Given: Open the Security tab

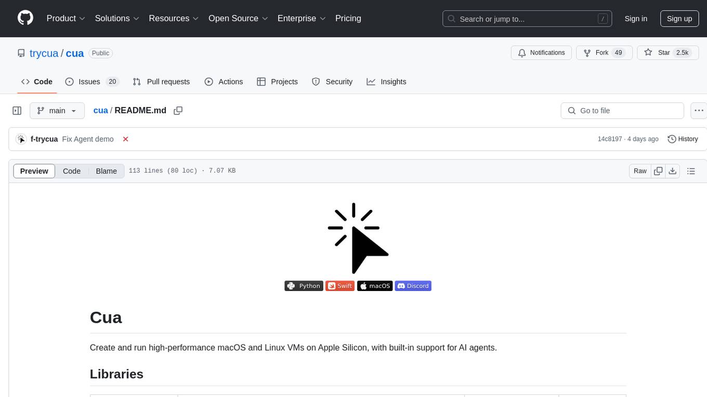Looking at the screenshot, I should [x=332, y=82].
